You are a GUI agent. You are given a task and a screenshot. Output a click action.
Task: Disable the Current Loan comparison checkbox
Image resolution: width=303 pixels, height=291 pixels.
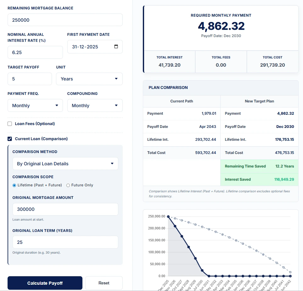[x=9, y=139]
